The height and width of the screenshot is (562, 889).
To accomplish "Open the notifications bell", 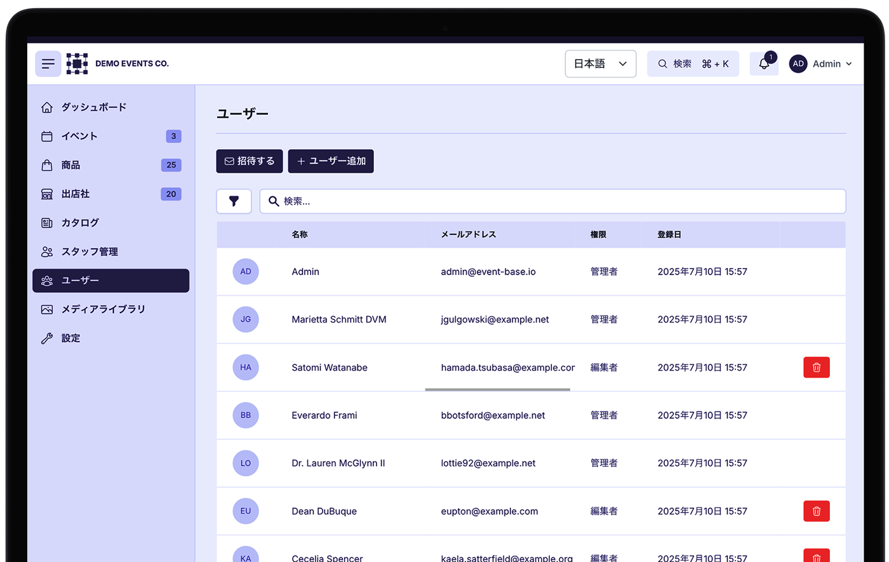I will tap(764, 64).
